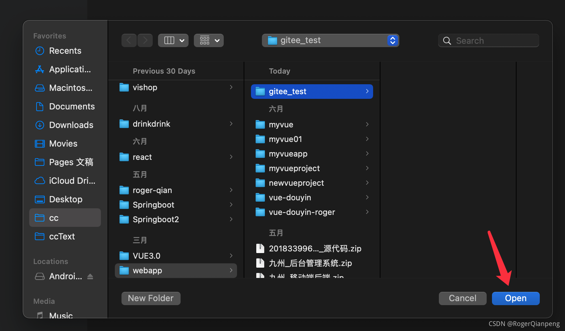Screen dimensions: 565x331
Task: Click the Desktop icon in the sidebar
Action: pyautogui.click(x=40, y=199)
